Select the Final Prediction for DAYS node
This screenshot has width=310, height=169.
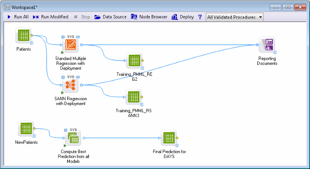tap(168, 138)
